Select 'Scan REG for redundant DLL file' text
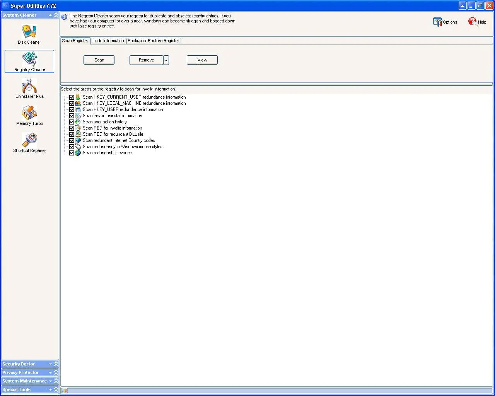Screen dimensions: 495x396 tap(113, 134)
